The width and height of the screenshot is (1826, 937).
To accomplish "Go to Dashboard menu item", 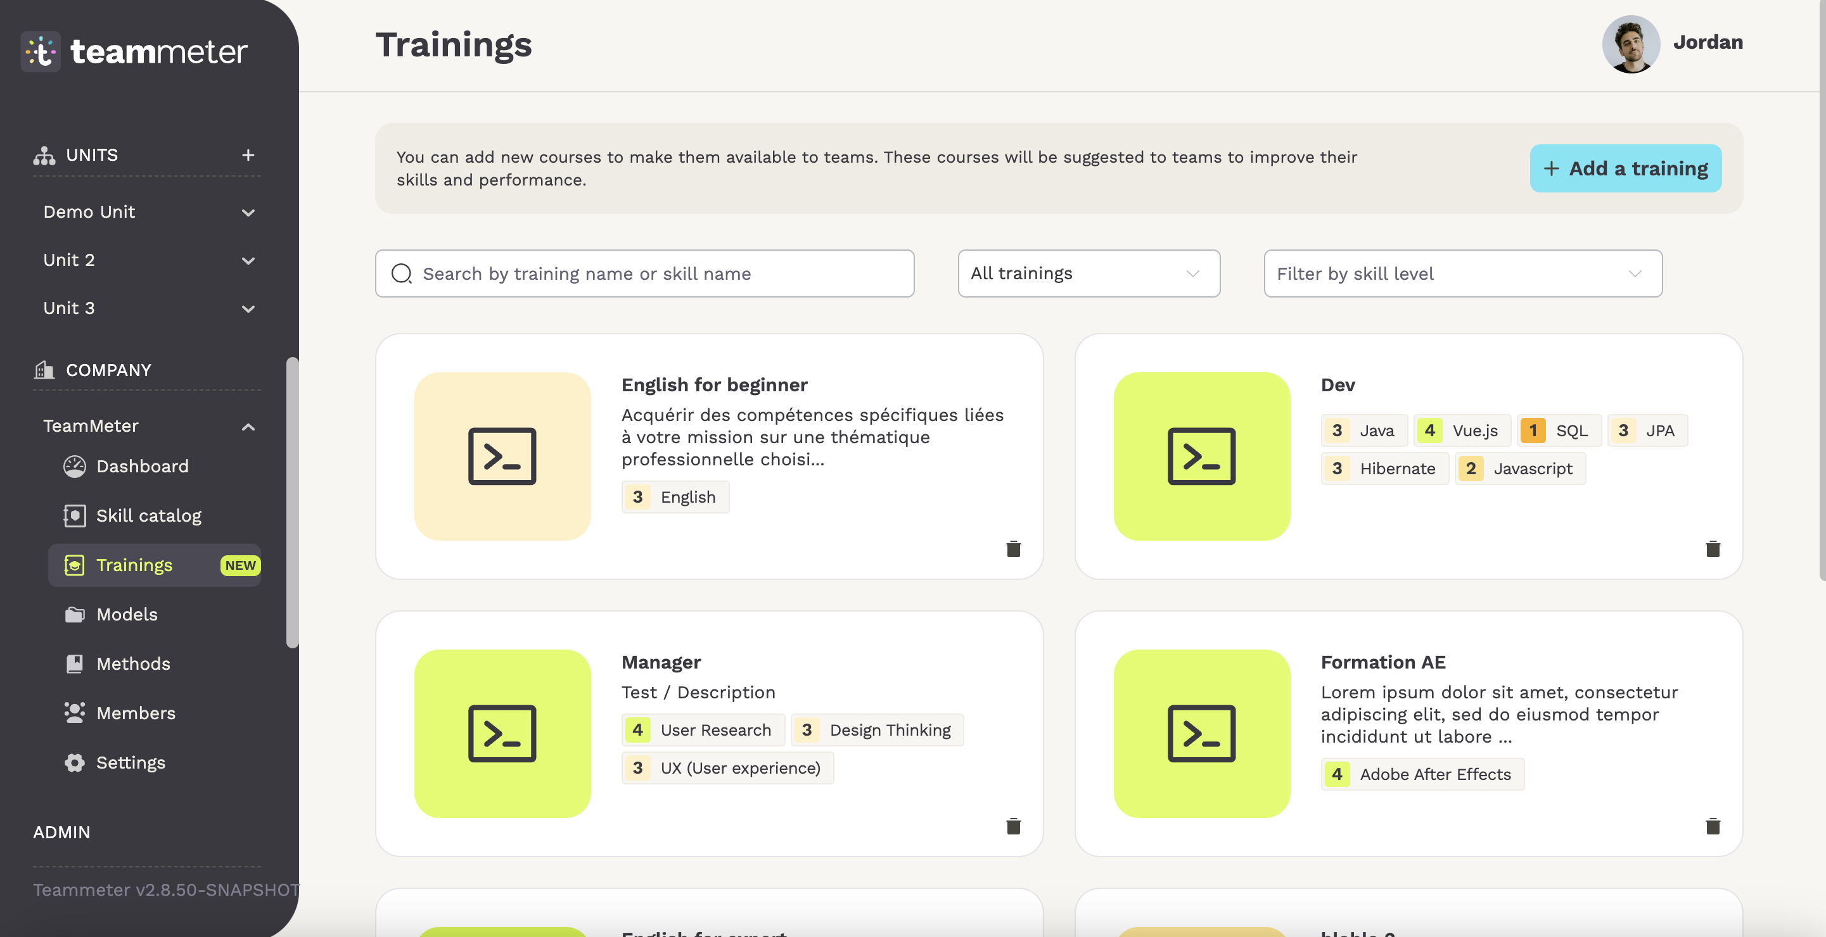I will pyautogui.click(x=143, y=466).
